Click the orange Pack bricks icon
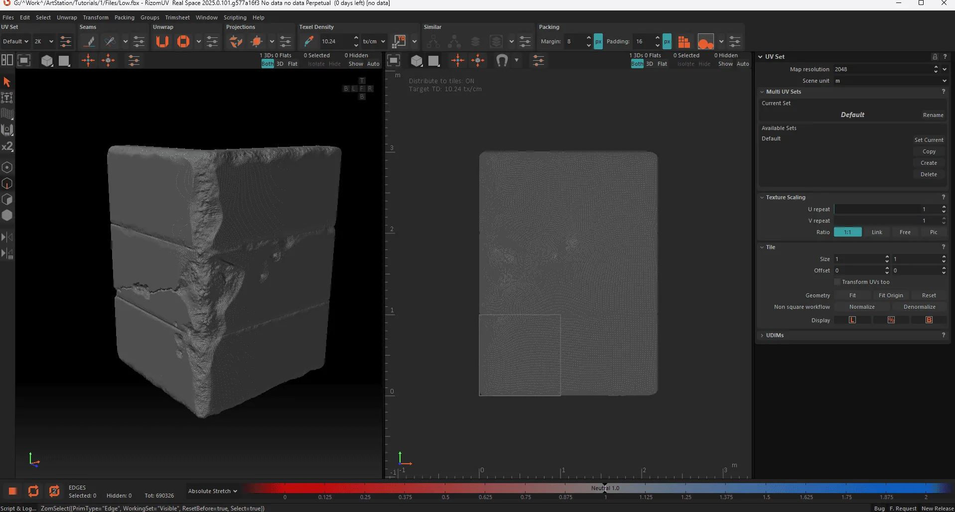Image resolution: width=955 pixels, height=512 pixels. 684,41
